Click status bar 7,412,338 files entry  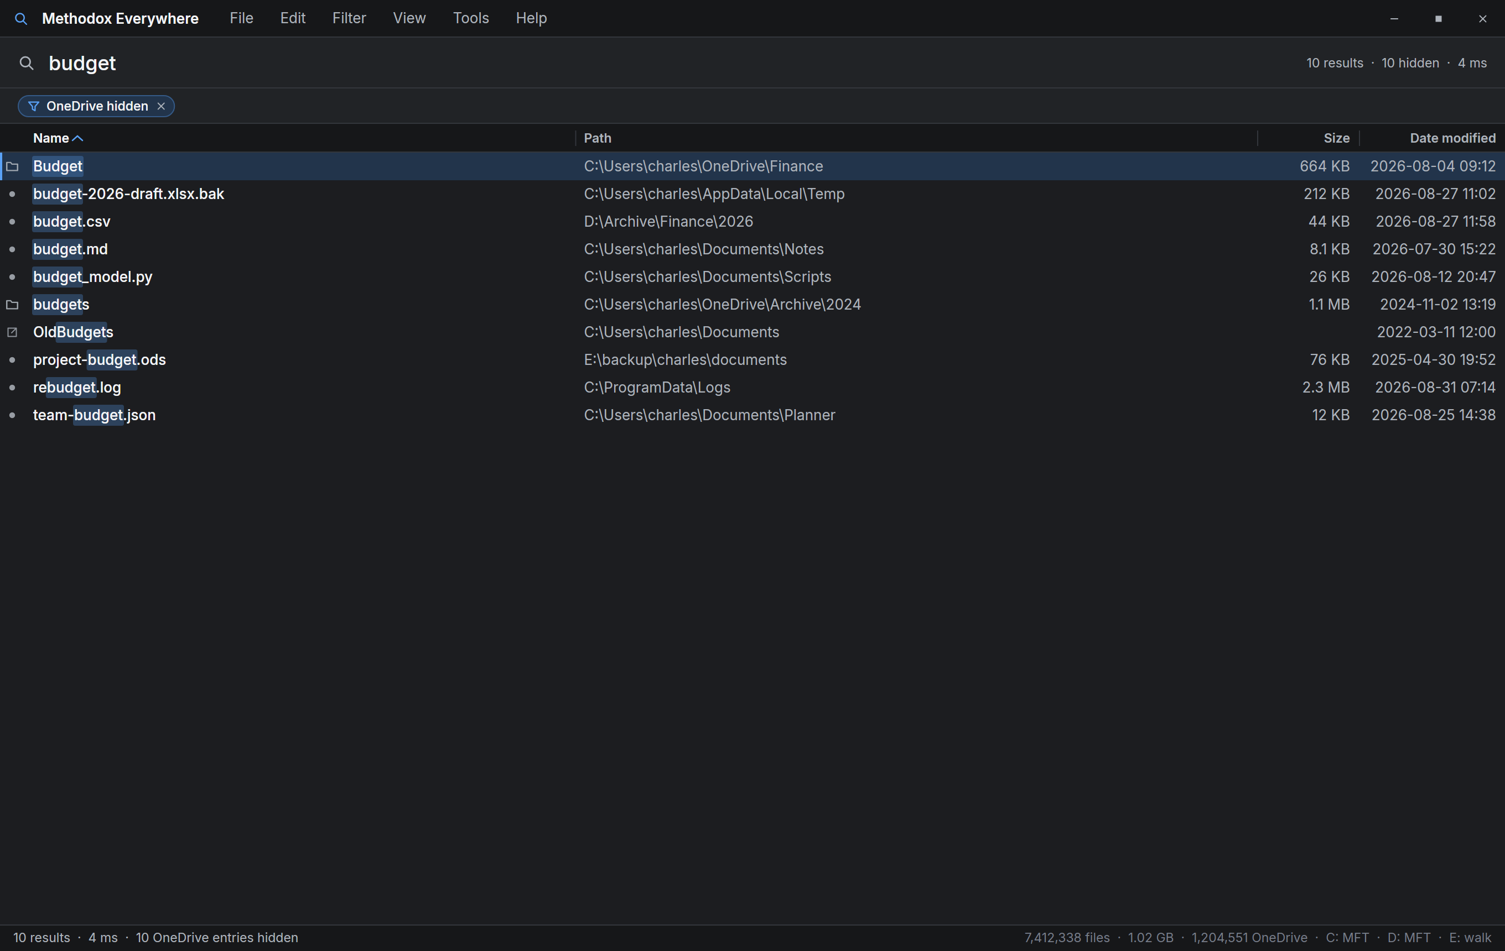1067,938
